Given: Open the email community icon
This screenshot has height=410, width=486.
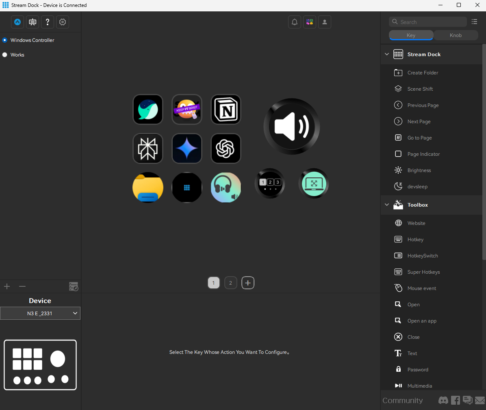Looking at the screenshot, I should coord(480,400).
